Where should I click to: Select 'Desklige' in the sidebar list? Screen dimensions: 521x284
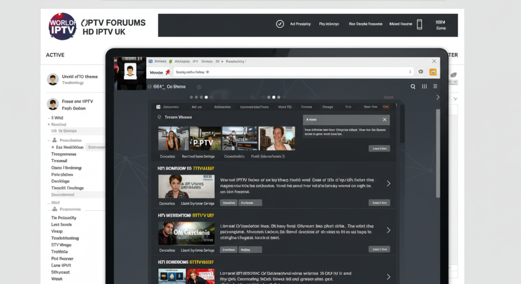point(60,181)
